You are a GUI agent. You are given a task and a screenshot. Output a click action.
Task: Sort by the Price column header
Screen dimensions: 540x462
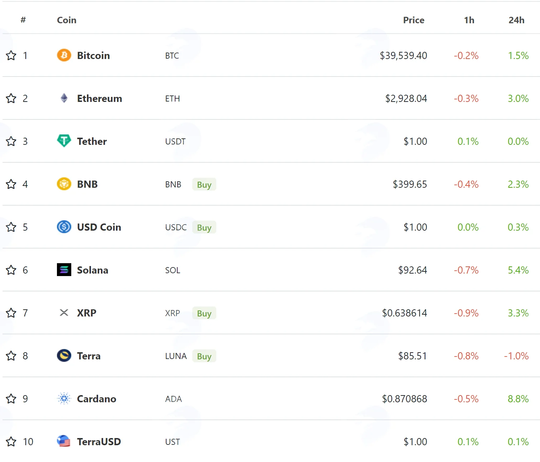point(414,20)
